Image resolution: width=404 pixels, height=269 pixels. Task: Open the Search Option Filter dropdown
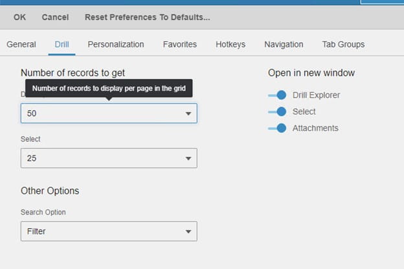(x=109, y=231)
